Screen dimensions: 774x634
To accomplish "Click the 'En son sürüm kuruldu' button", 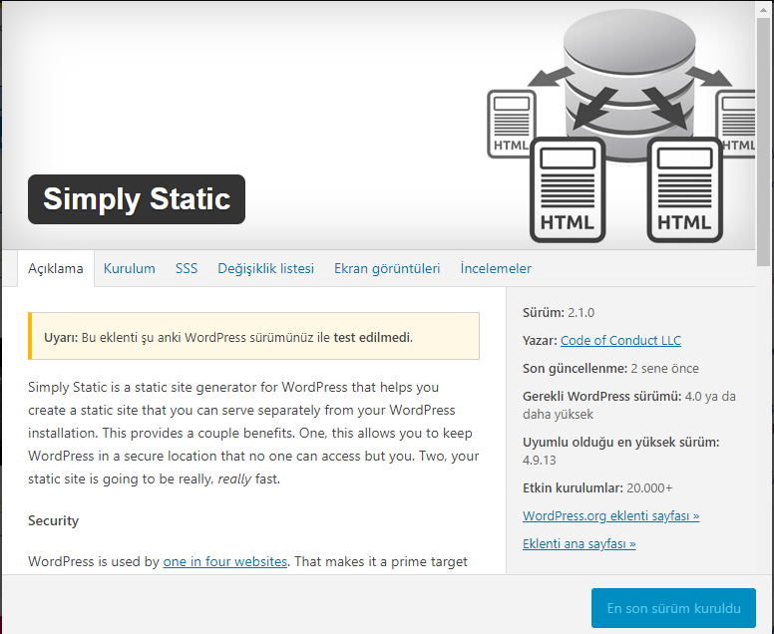I will 674,608.
